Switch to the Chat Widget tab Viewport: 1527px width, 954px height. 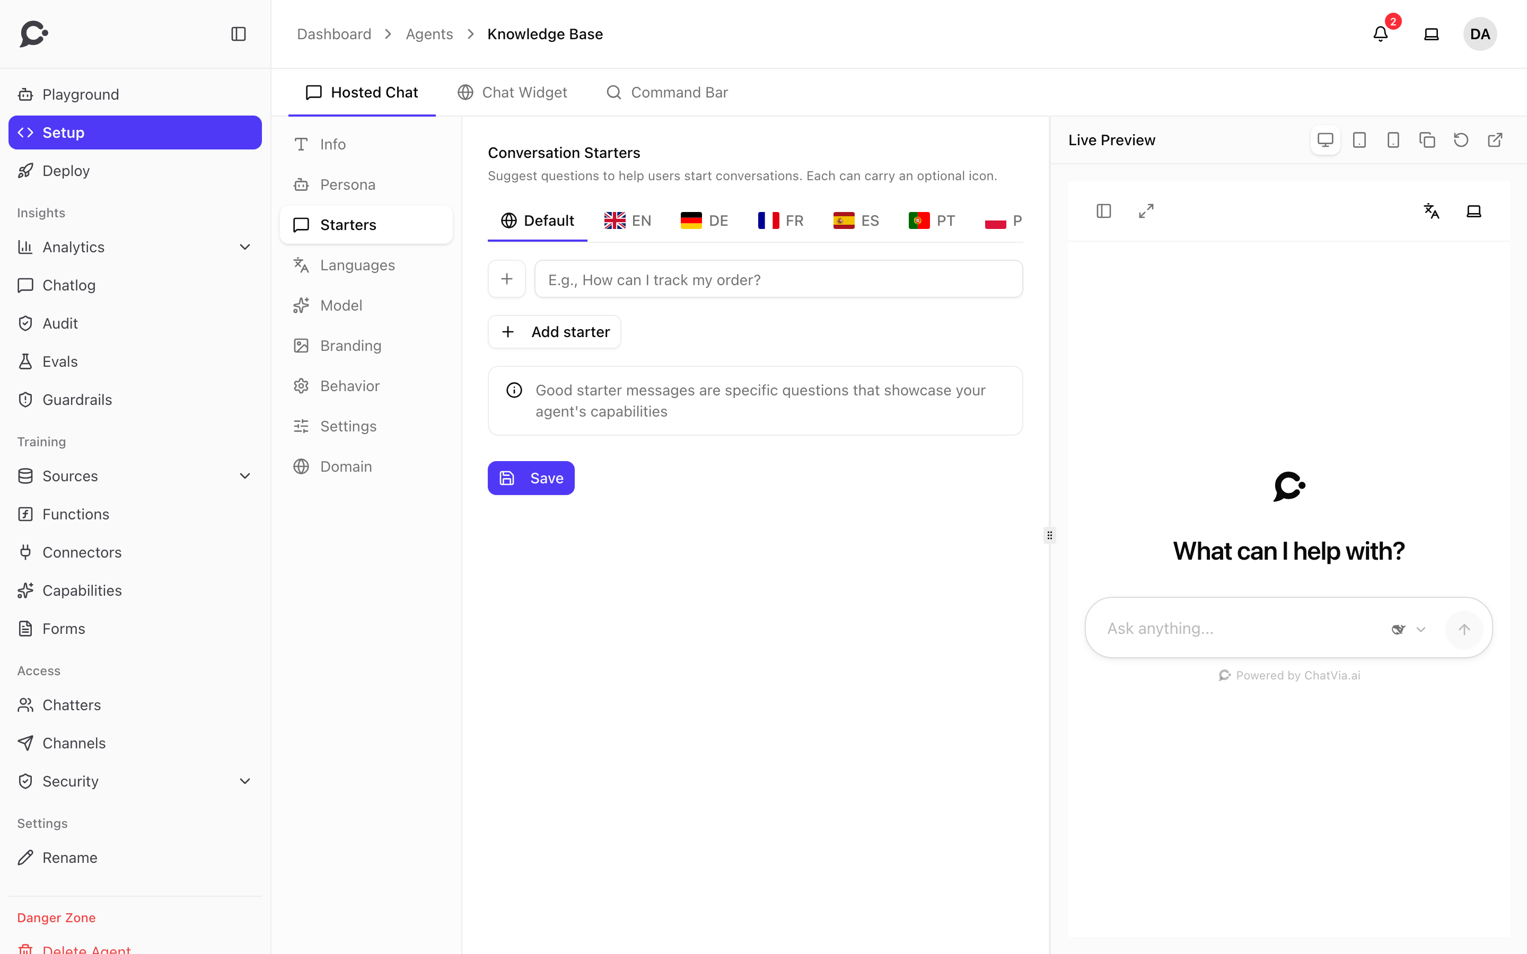point(512,93)
